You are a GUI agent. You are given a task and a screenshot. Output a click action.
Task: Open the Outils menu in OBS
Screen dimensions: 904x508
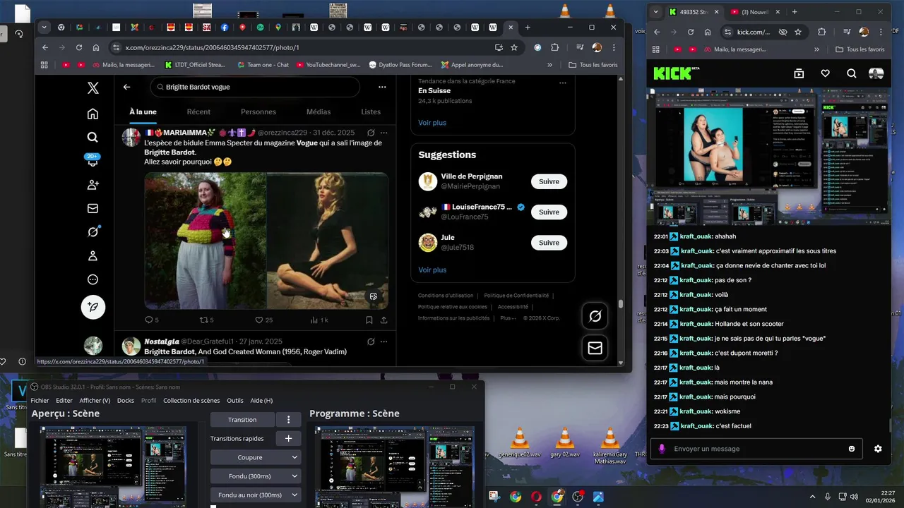[234, 400]
